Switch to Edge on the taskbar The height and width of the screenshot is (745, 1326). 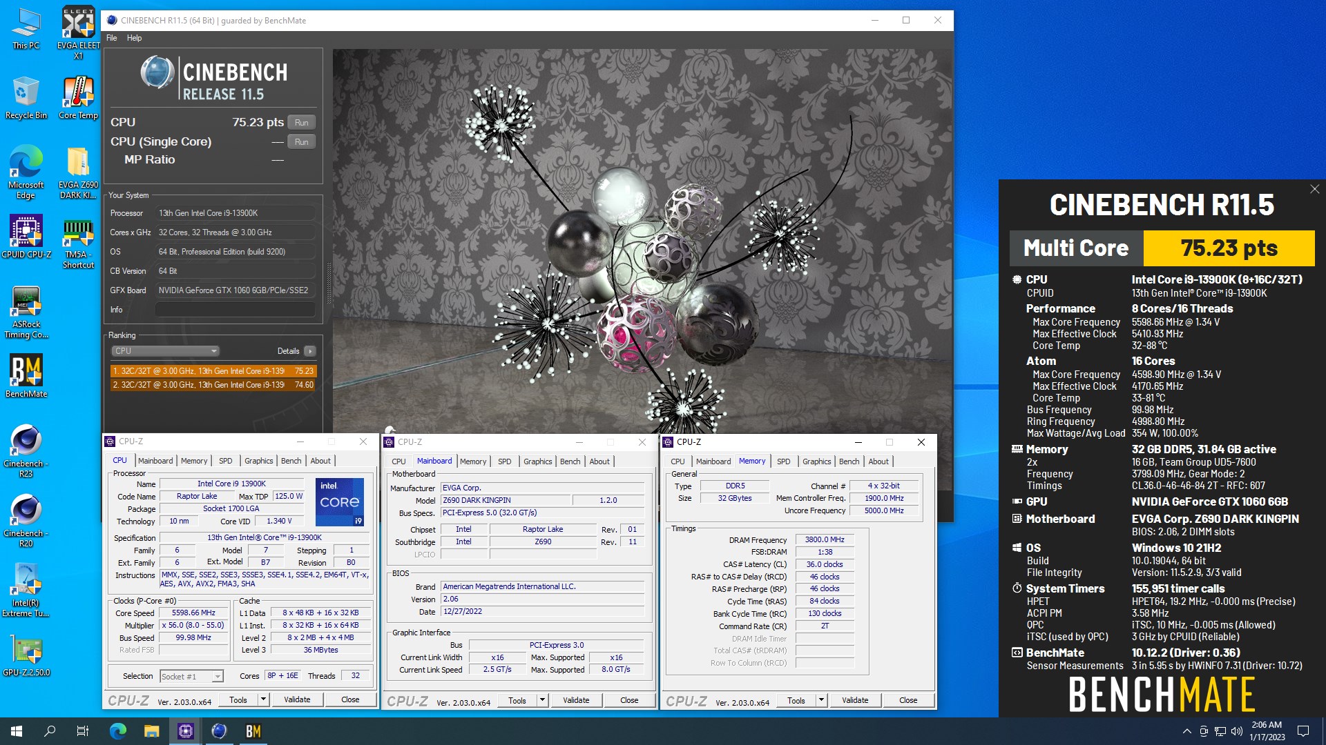coord(118,731)
